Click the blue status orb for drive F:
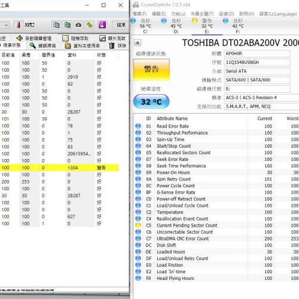299x299 pixels. pos(225,20)
